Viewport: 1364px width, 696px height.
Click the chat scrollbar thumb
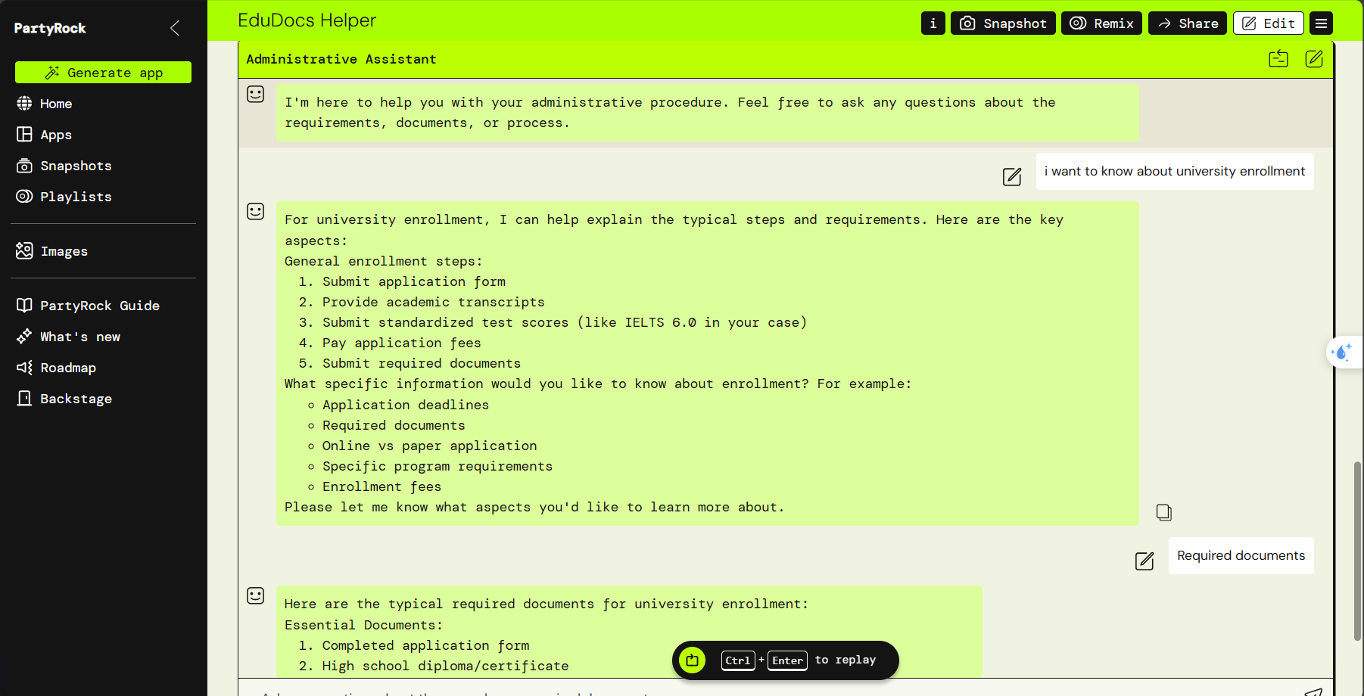click(1357, 551)
